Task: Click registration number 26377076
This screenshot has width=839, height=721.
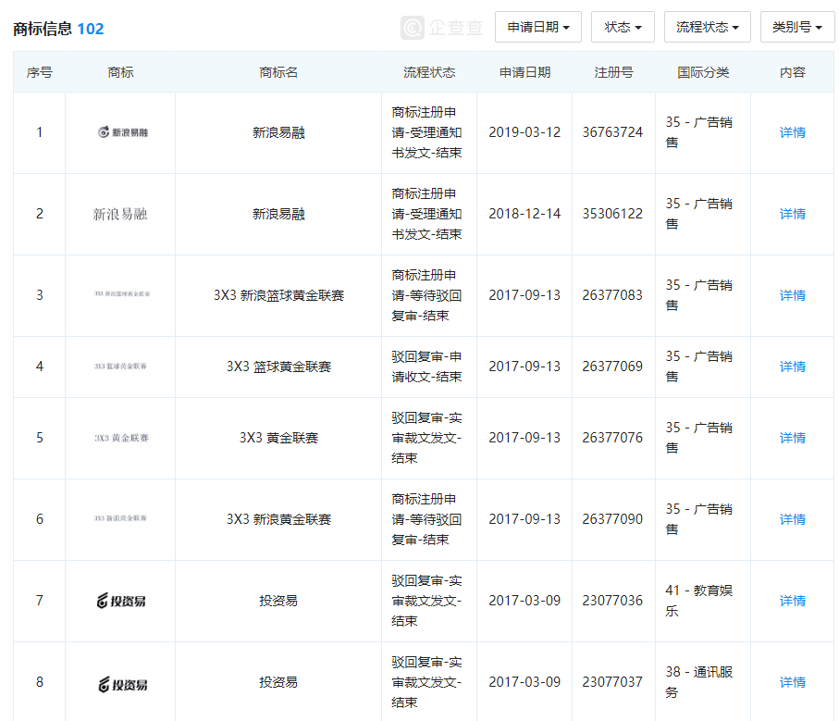Action: 612,437
